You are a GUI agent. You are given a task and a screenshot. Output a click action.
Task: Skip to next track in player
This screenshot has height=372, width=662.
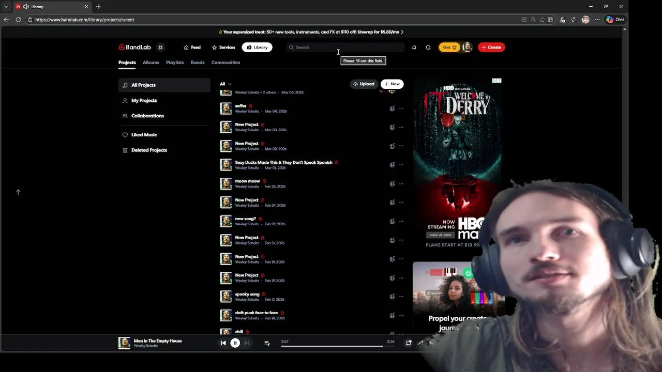[x=247, y=343]
